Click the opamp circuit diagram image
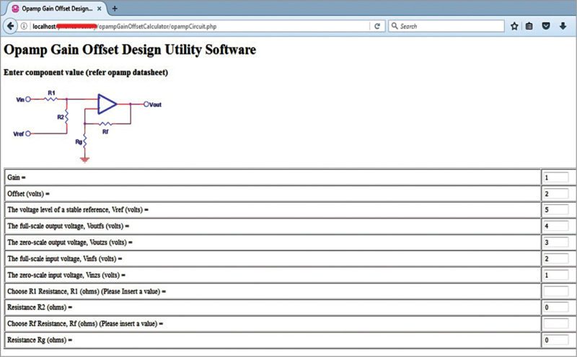The height and width of the screenshot is (357, 577). click(x=87, y=124)
